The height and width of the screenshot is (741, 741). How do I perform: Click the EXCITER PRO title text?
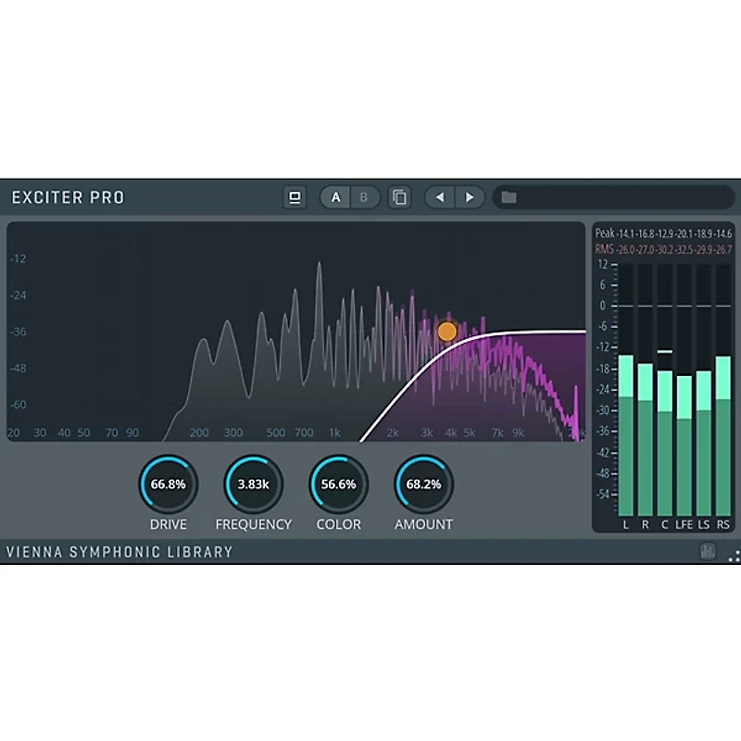[x=68, y=197]
